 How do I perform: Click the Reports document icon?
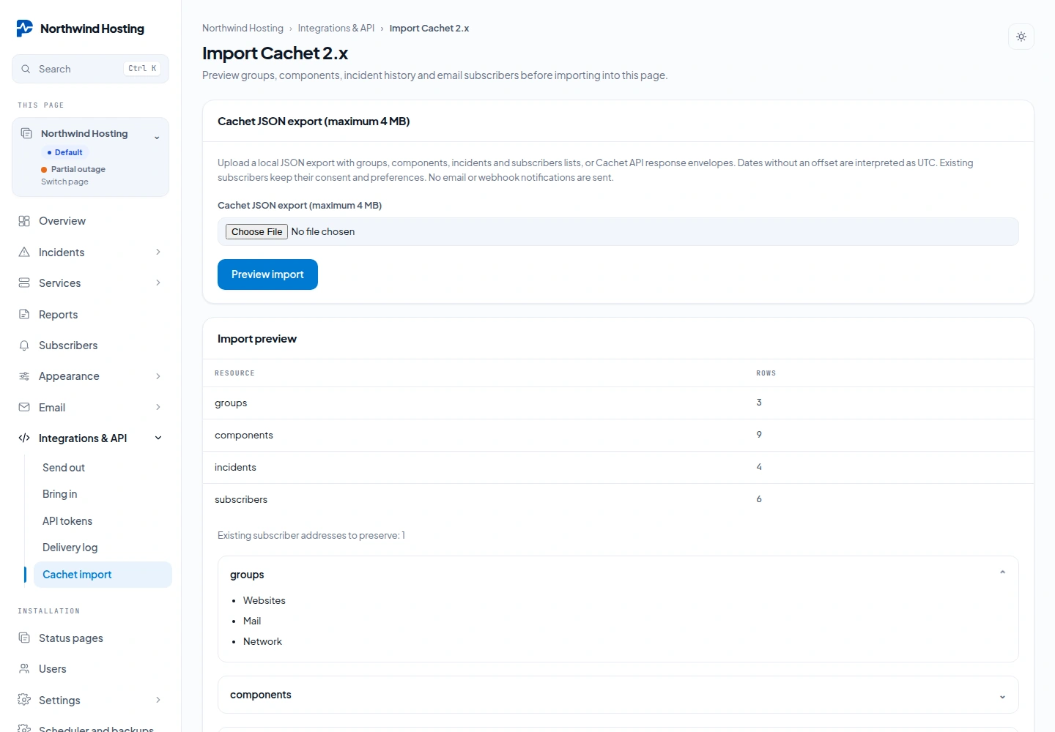[x=24, y=314]
